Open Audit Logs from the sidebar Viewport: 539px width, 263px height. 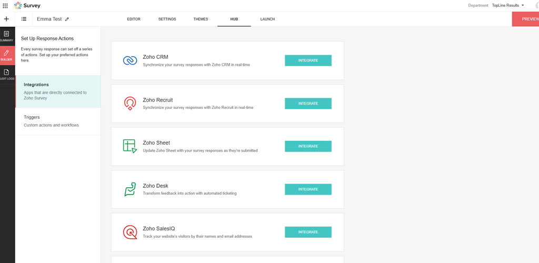tap(6, 75)
